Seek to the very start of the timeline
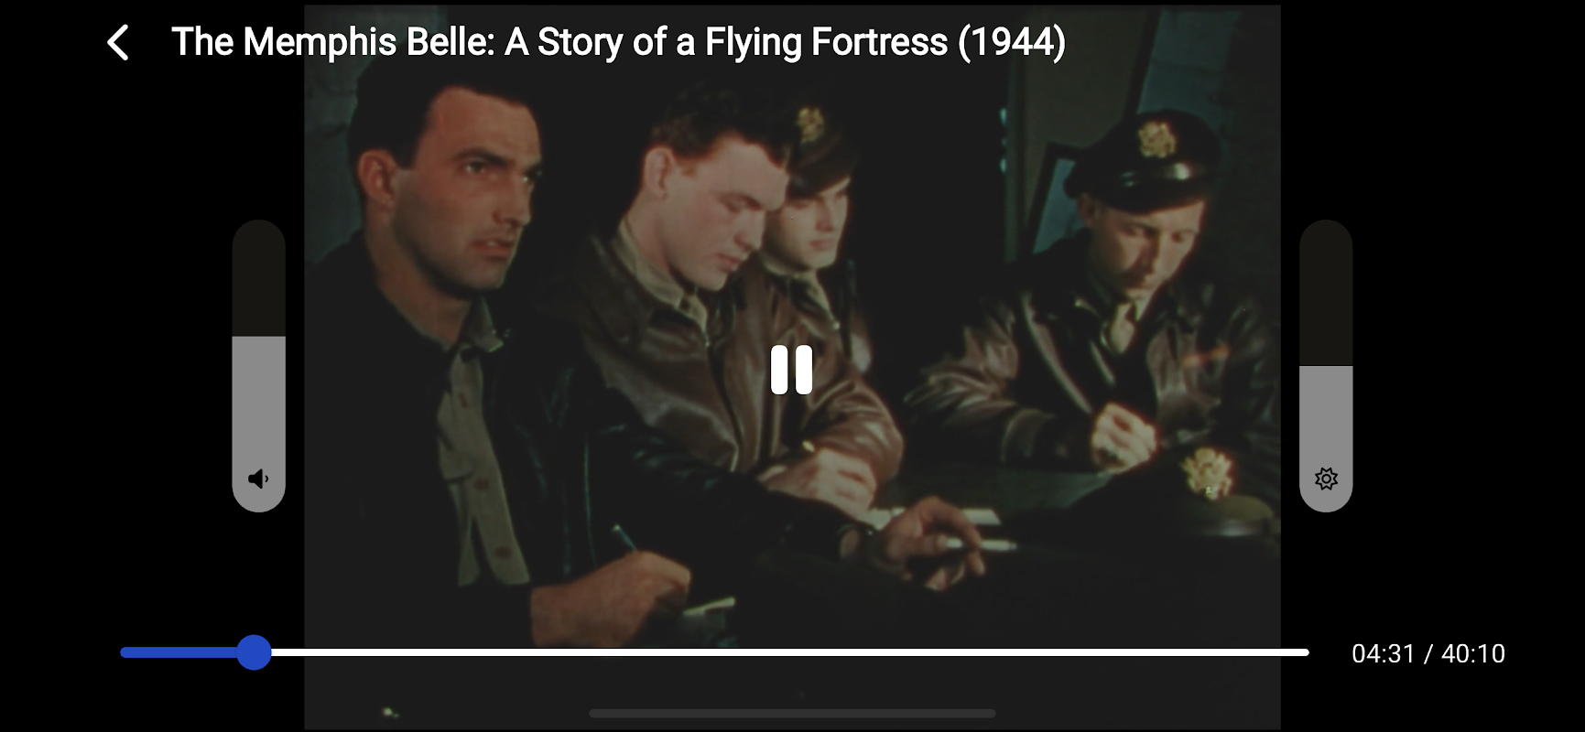 click(123, 652)
